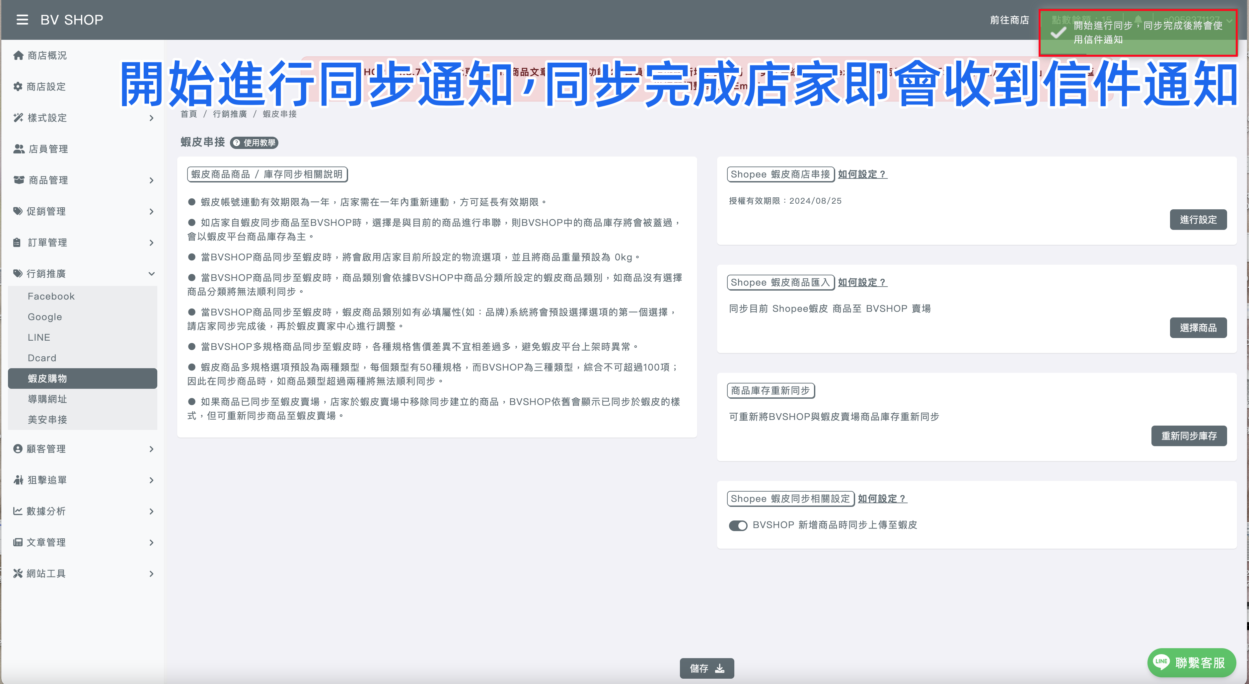The image size is (1249, 684).
Task: Click the 首頁 breadcrumb
Action: [188, 114]
